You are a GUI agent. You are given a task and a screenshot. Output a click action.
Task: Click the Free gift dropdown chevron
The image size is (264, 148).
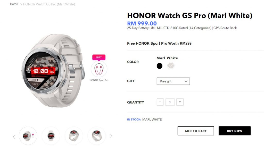[x=186, y=81]
